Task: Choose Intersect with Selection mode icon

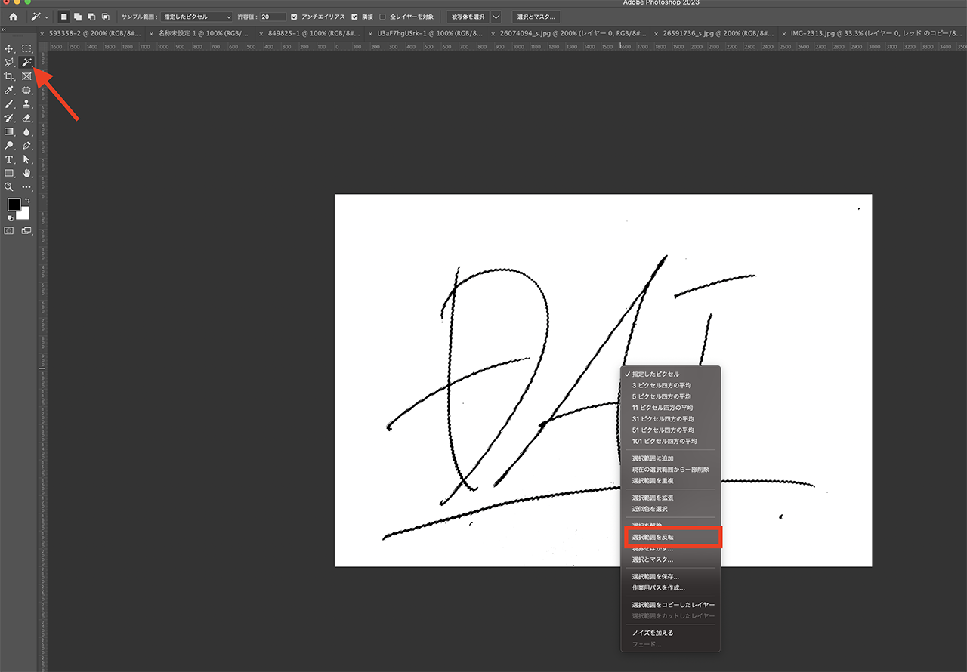Action: 105,17
